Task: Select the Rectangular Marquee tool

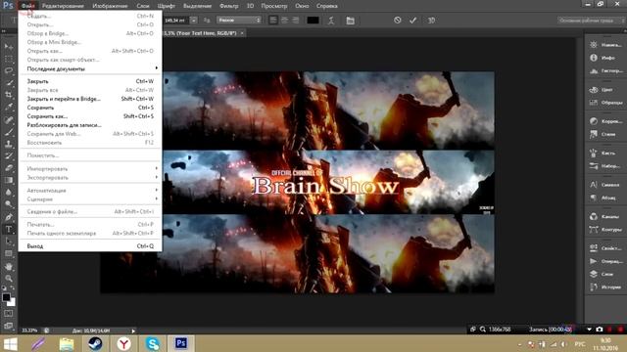Action: tap(9, 59)
